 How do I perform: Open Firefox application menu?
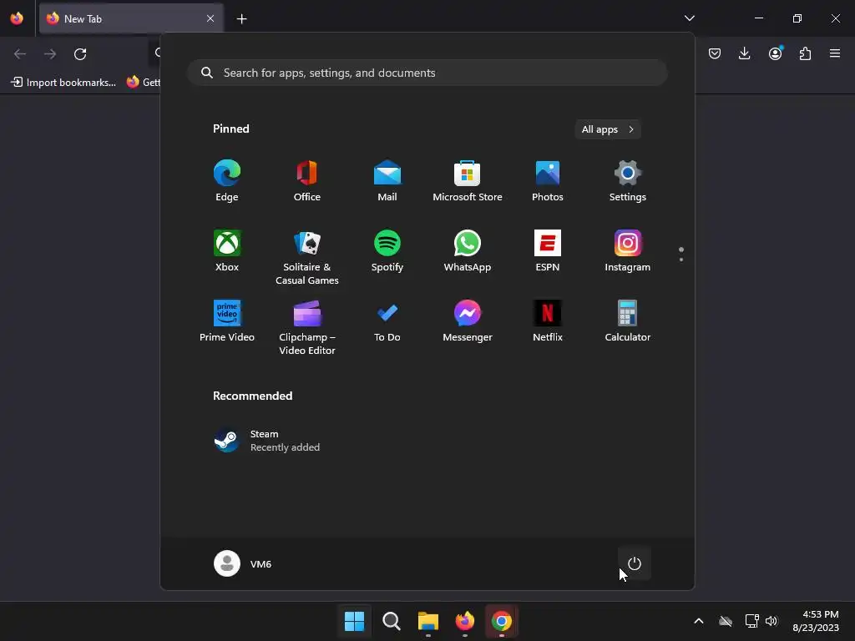(x=835, y=53)
